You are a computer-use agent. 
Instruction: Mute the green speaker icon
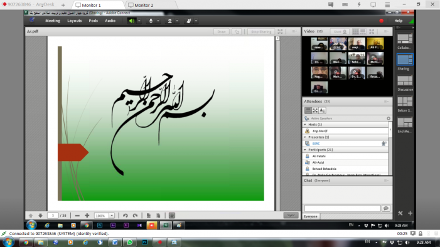[132, 21]
